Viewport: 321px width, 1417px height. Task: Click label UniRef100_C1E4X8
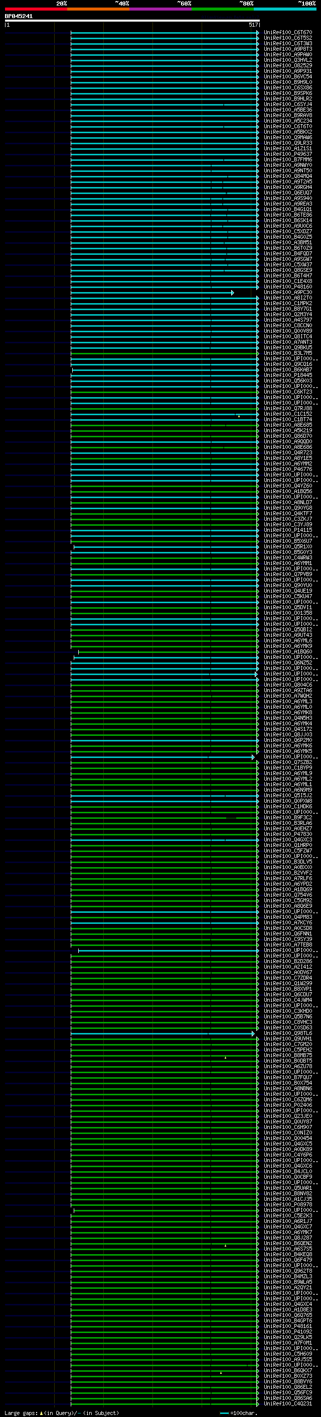[x=287, y=281]
